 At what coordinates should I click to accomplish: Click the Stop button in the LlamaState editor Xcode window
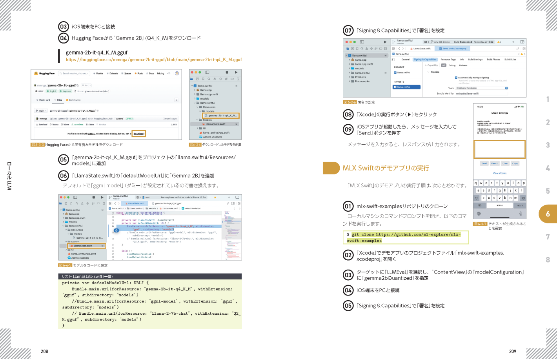pos(94,198)
